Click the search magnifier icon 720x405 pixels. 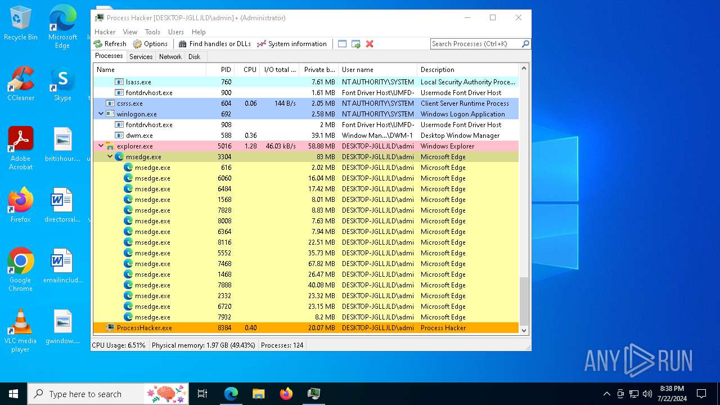pyautogui.click(x=525, y=44)
